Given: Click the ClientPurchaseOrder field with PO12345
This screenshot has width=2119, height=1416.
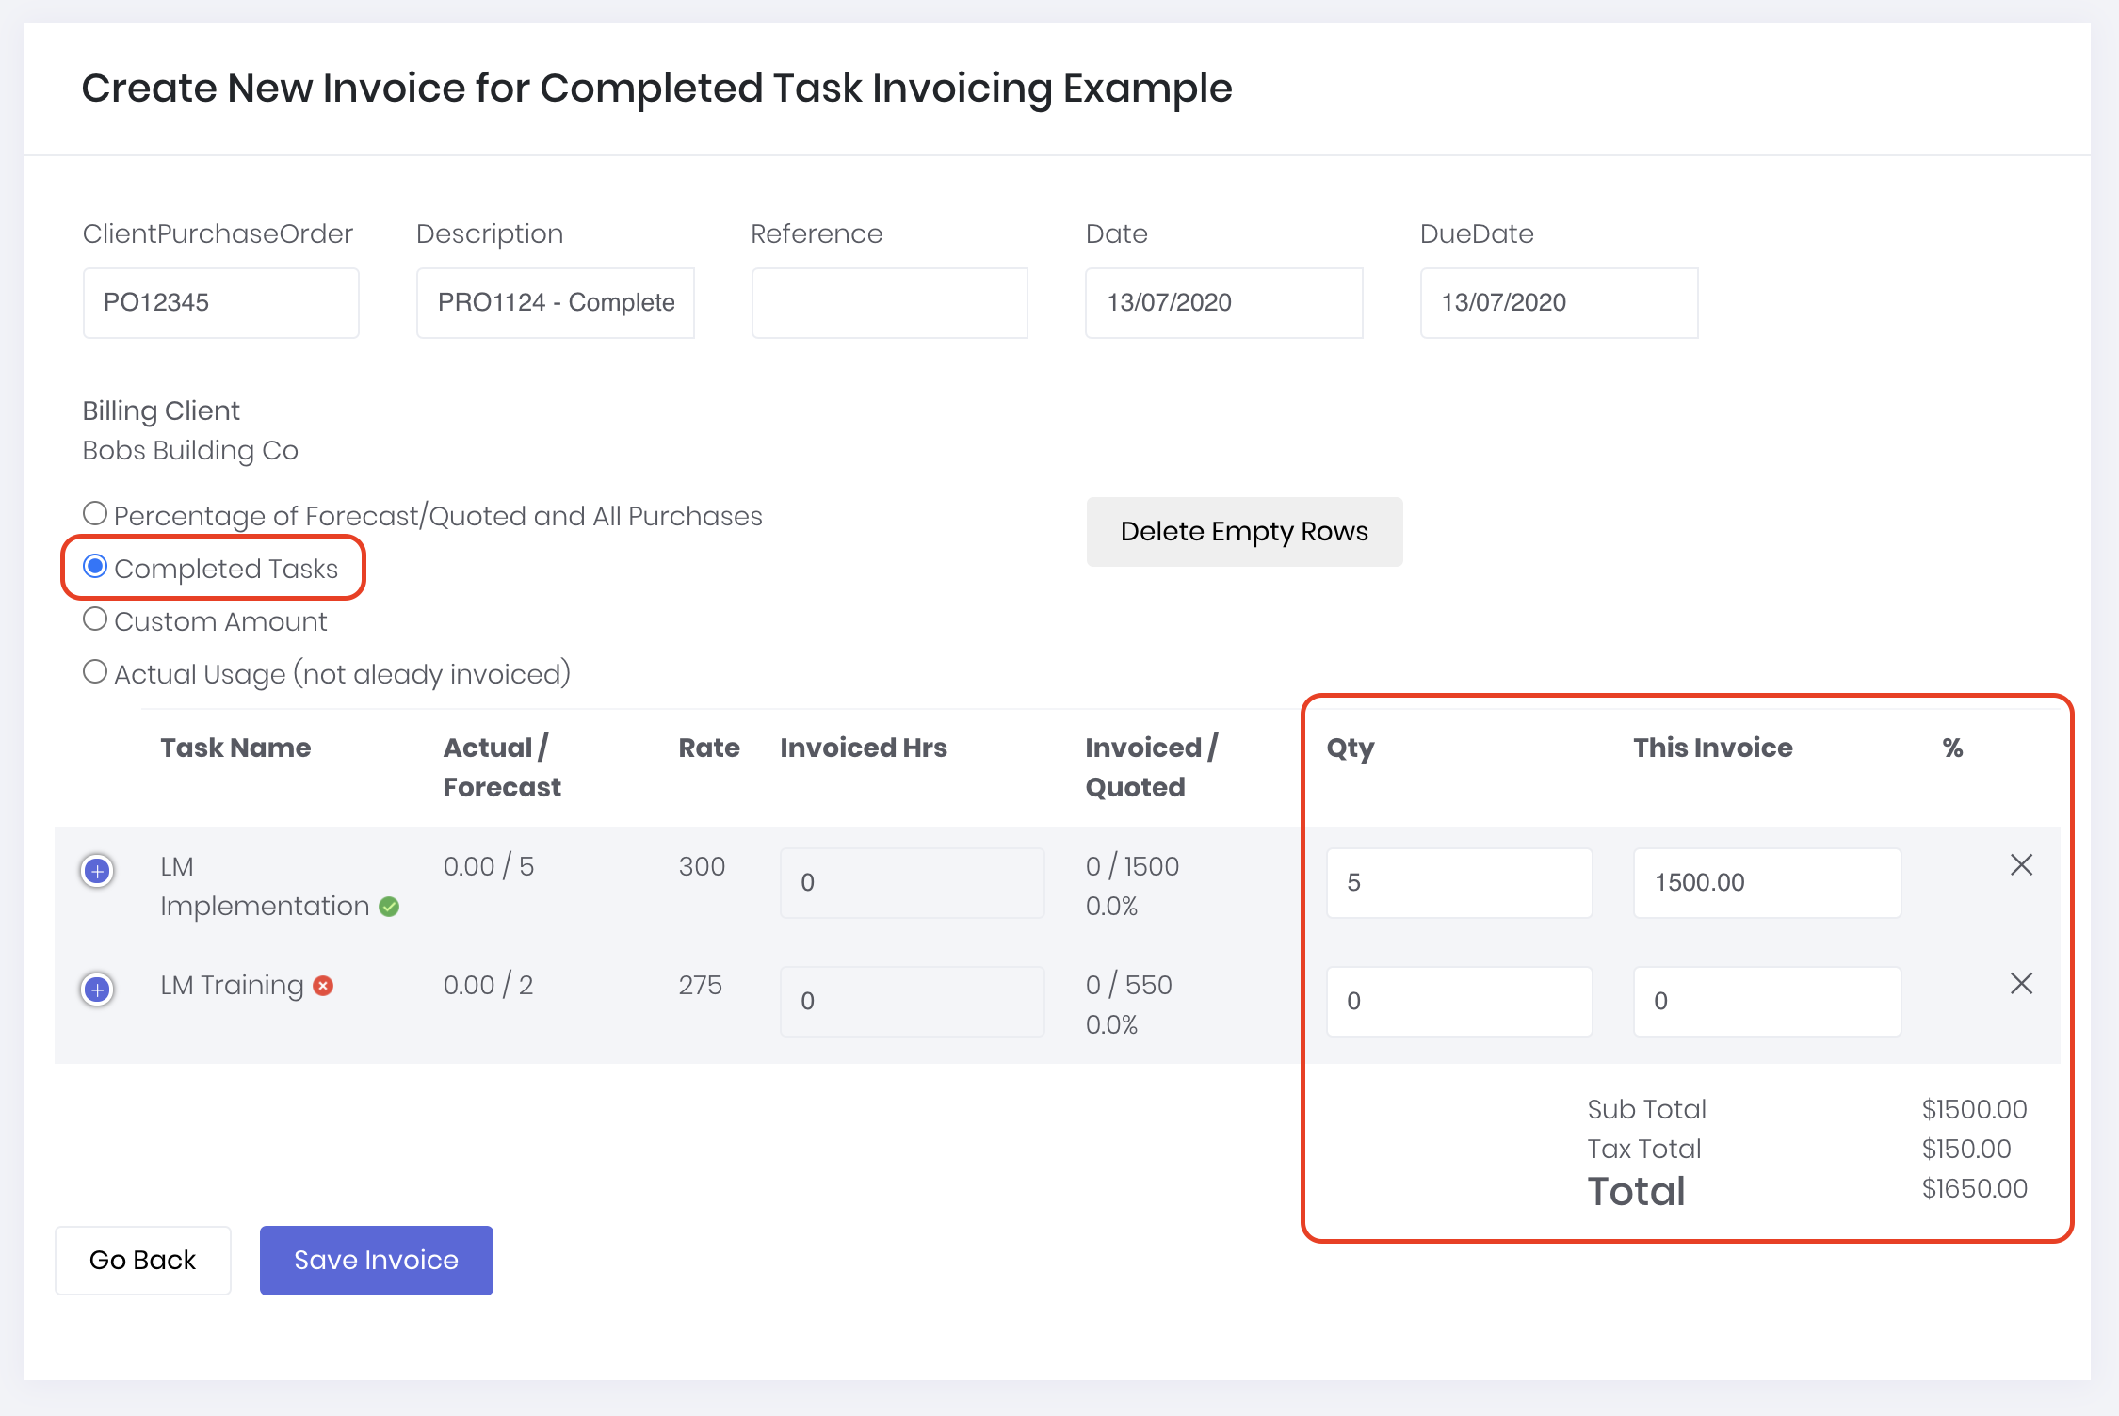Looking at the screenshot, I should (x=220, y=302).
